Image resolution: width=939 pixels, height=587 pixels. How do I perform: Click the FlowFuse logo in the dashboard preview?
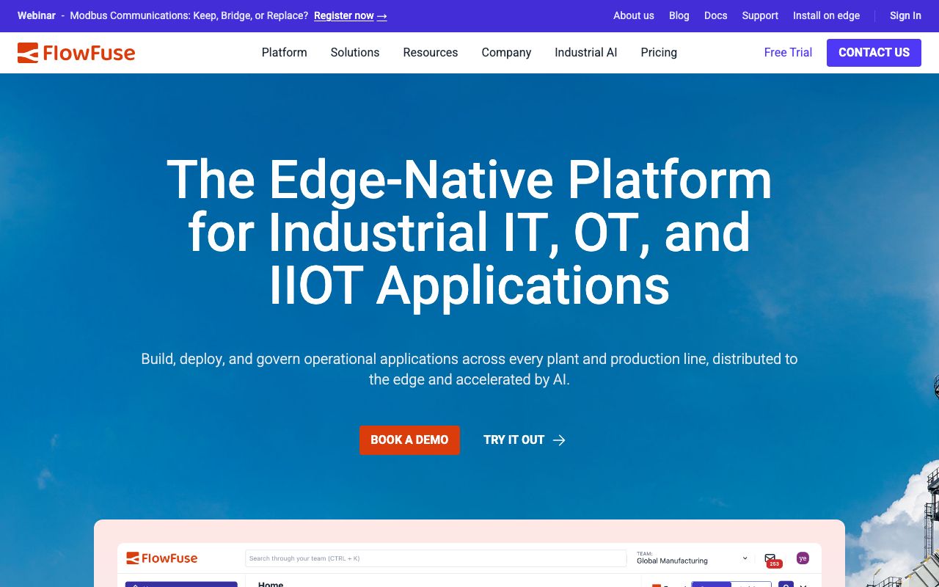[x=162, y=558]
